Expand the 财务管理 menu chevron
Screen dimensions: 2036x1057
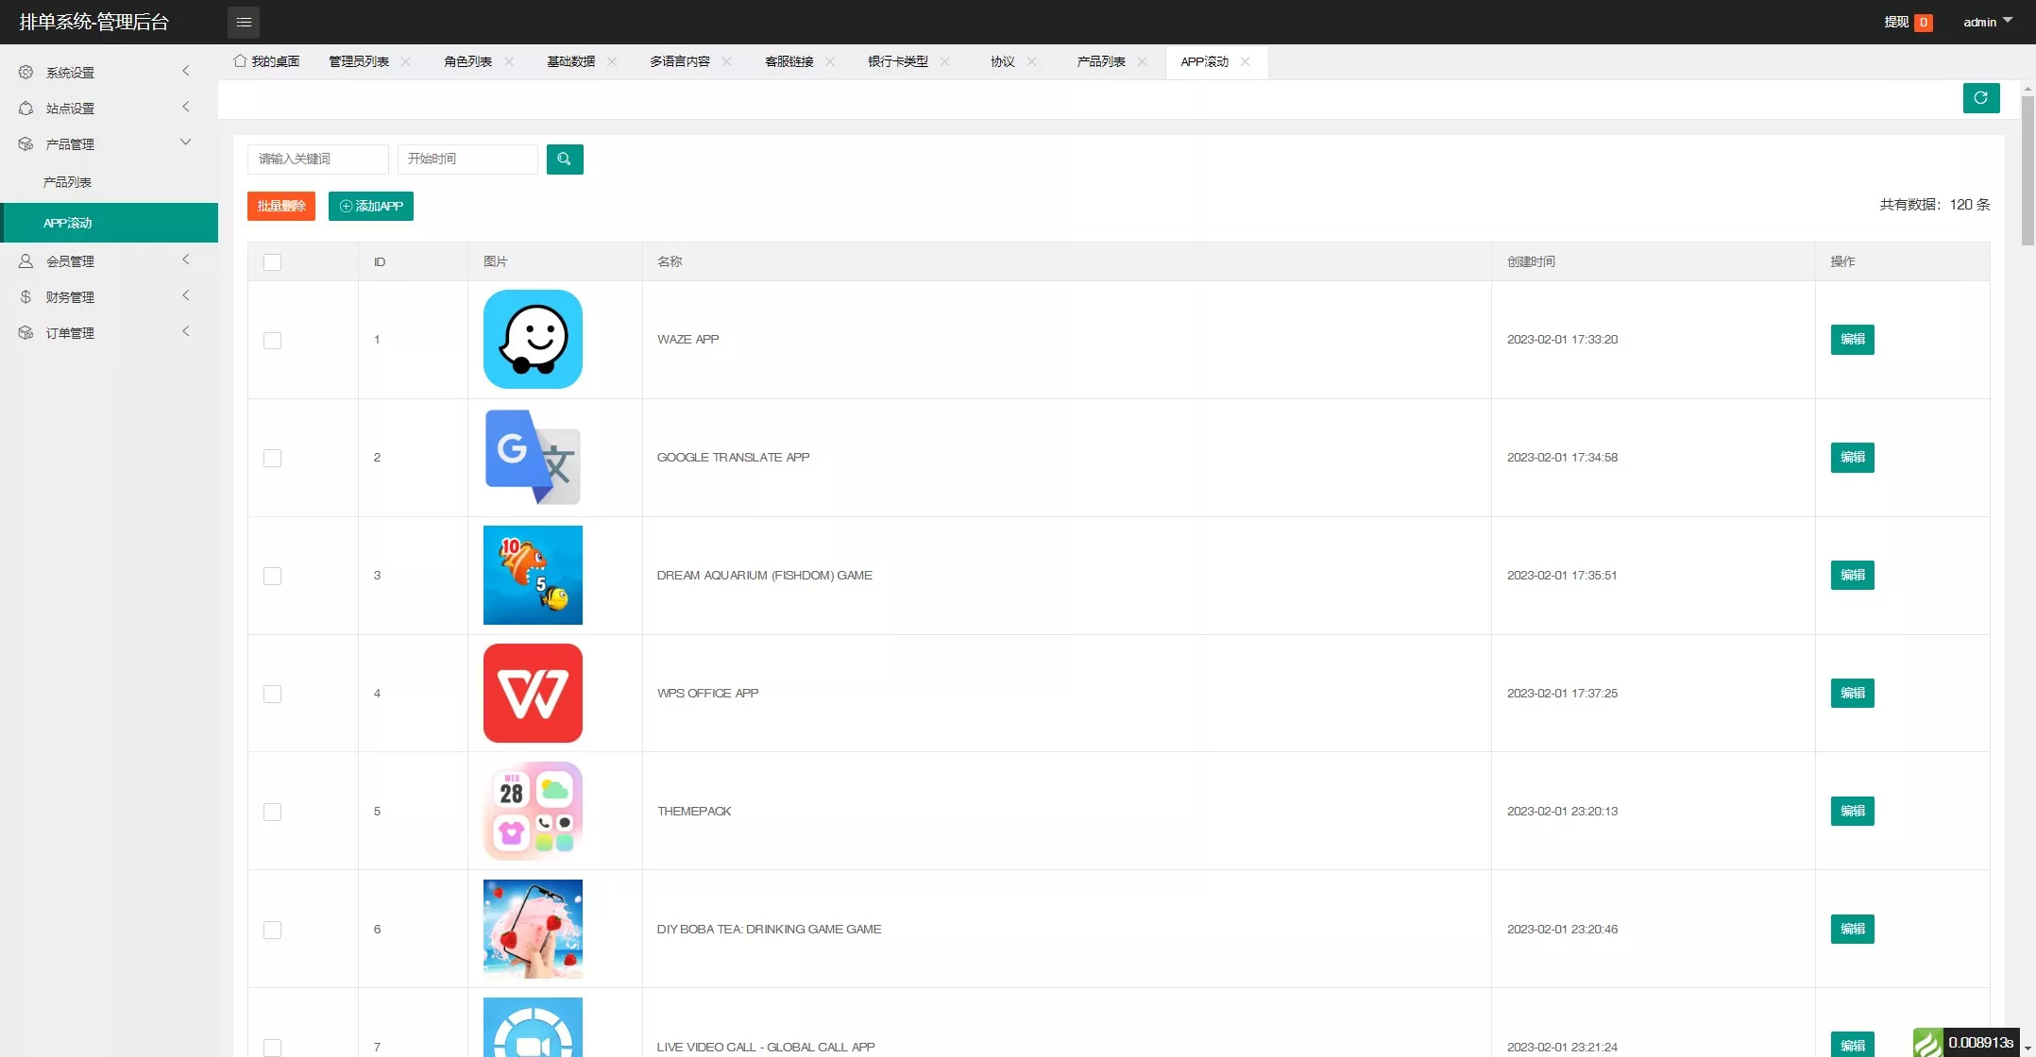pyautogui.click(x=186, y=295)
